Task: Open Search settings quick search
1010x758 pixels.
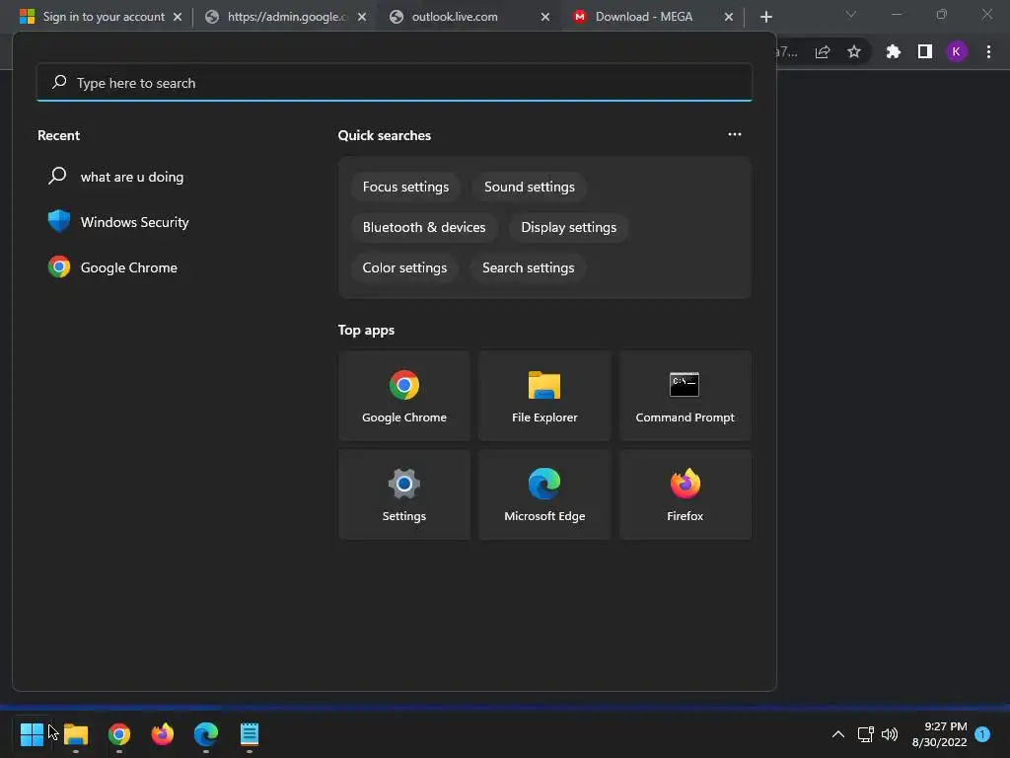Action: [x=528, y=267]
